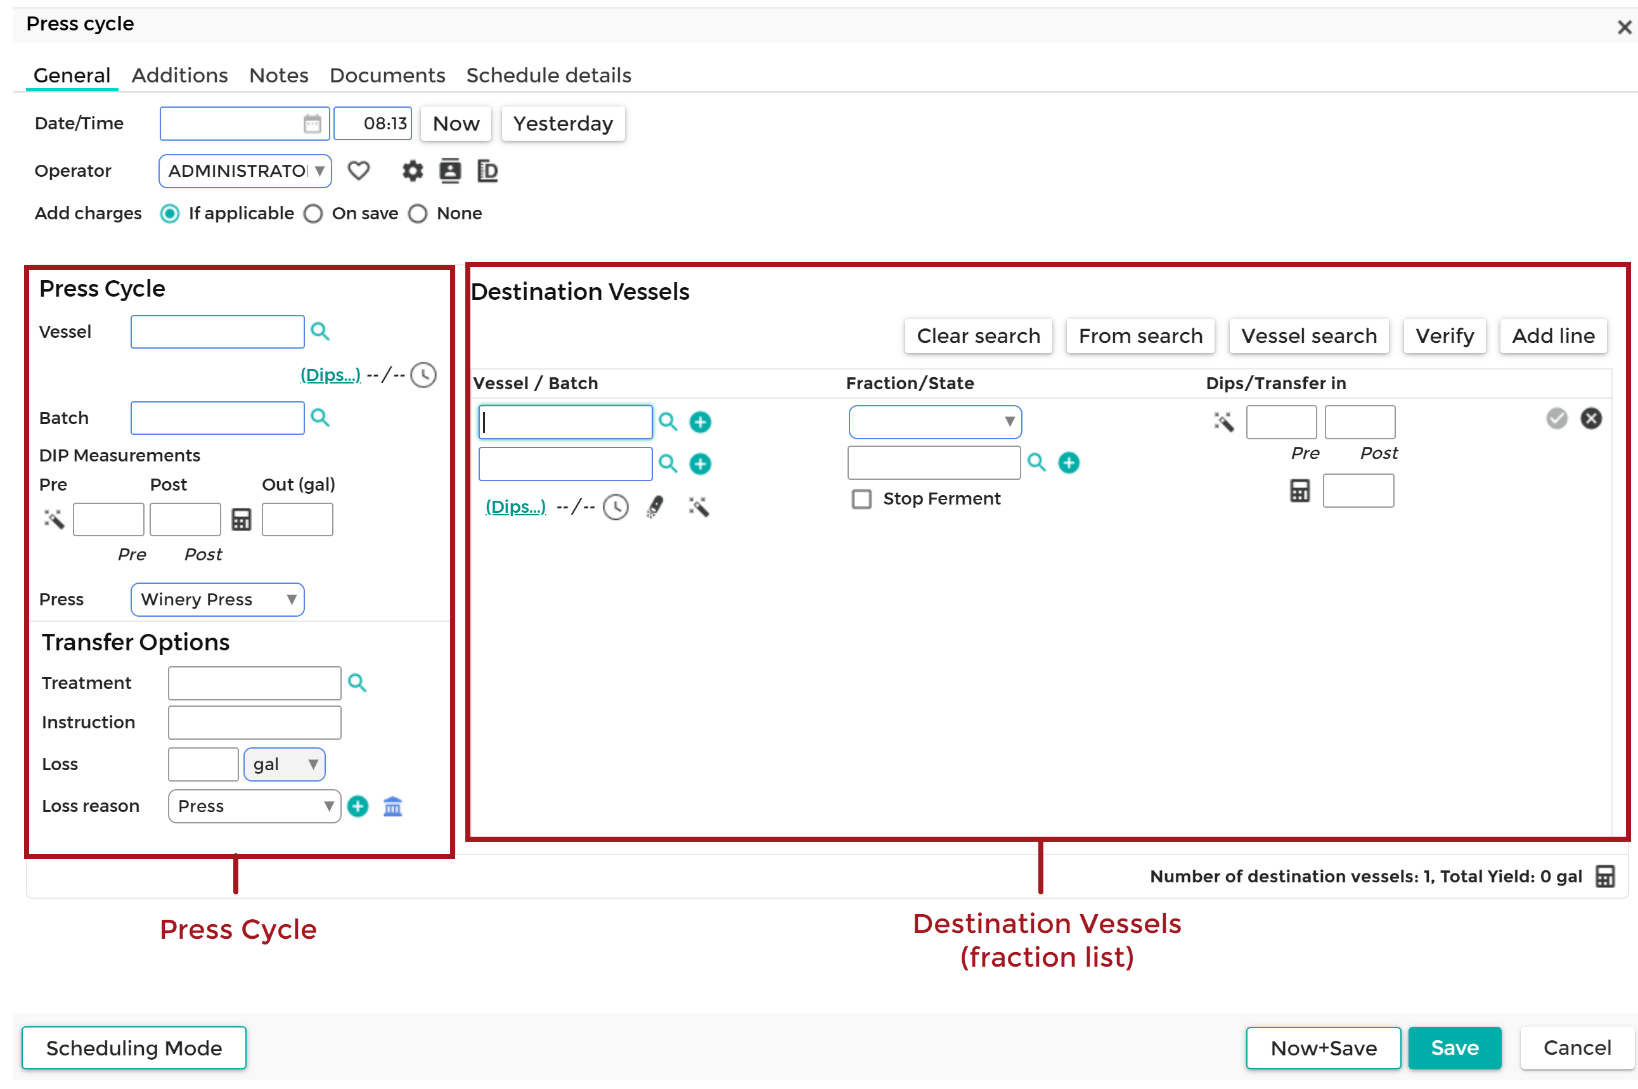Open the Dips link under Press Cycle Vessel
The image size is (1638, 1089).
pos(330,375)
